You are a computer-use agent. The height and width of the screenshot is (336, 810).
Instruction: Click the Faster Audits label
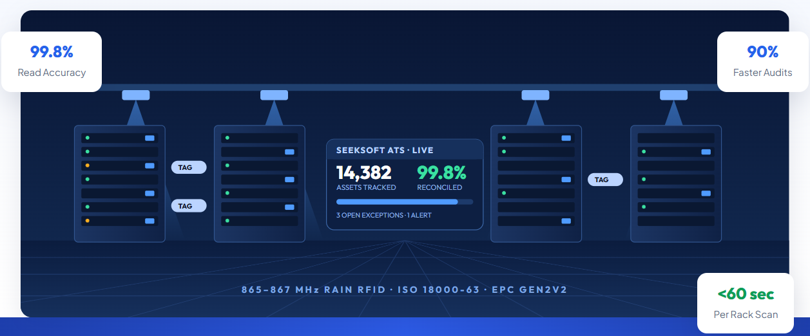click(x=763, y=73)
